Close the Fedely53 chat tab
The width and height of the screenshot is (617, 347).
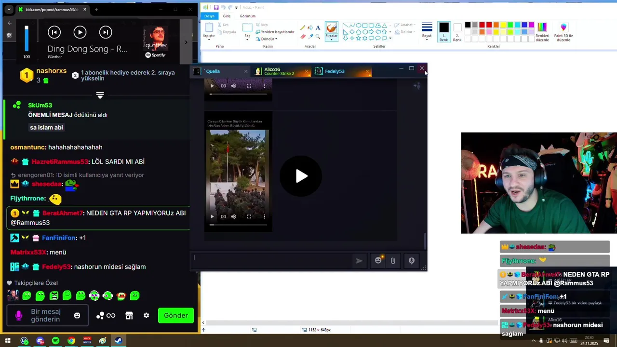click(367, 72)
